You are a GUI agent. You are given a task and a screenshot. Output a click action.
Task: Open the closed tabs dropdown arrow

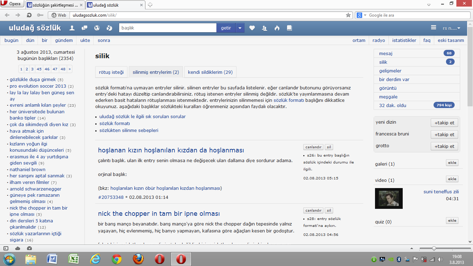point(428,5)
